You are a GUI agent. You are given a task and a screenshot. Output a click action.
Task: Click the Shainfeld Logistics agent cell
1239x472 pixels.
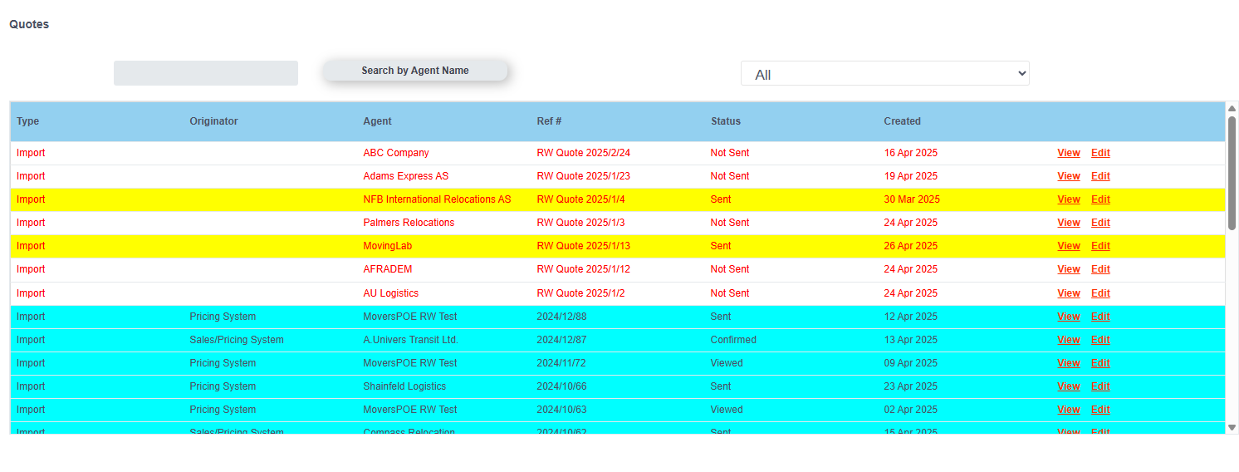click(x=404, y=386)
